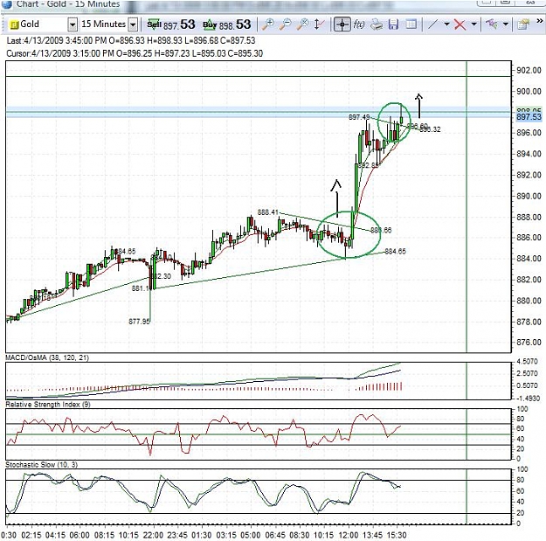Click the Buy 898.53 button
Screen dimensions: 546x541
226,24
